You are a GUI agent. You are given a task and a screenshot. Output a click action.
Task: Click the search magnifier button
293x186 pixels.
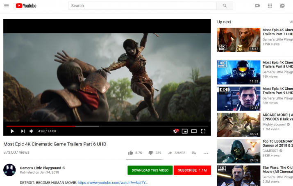coord(225,6)
